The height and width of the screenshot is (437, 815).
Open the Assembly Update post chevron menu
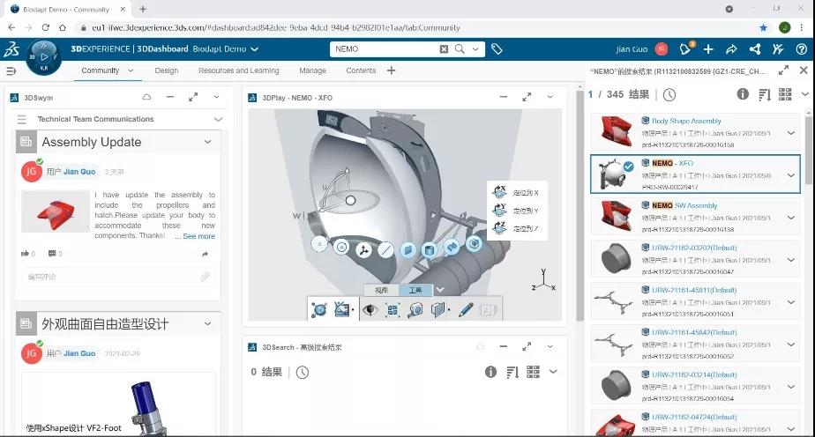(x=208, y=142)
